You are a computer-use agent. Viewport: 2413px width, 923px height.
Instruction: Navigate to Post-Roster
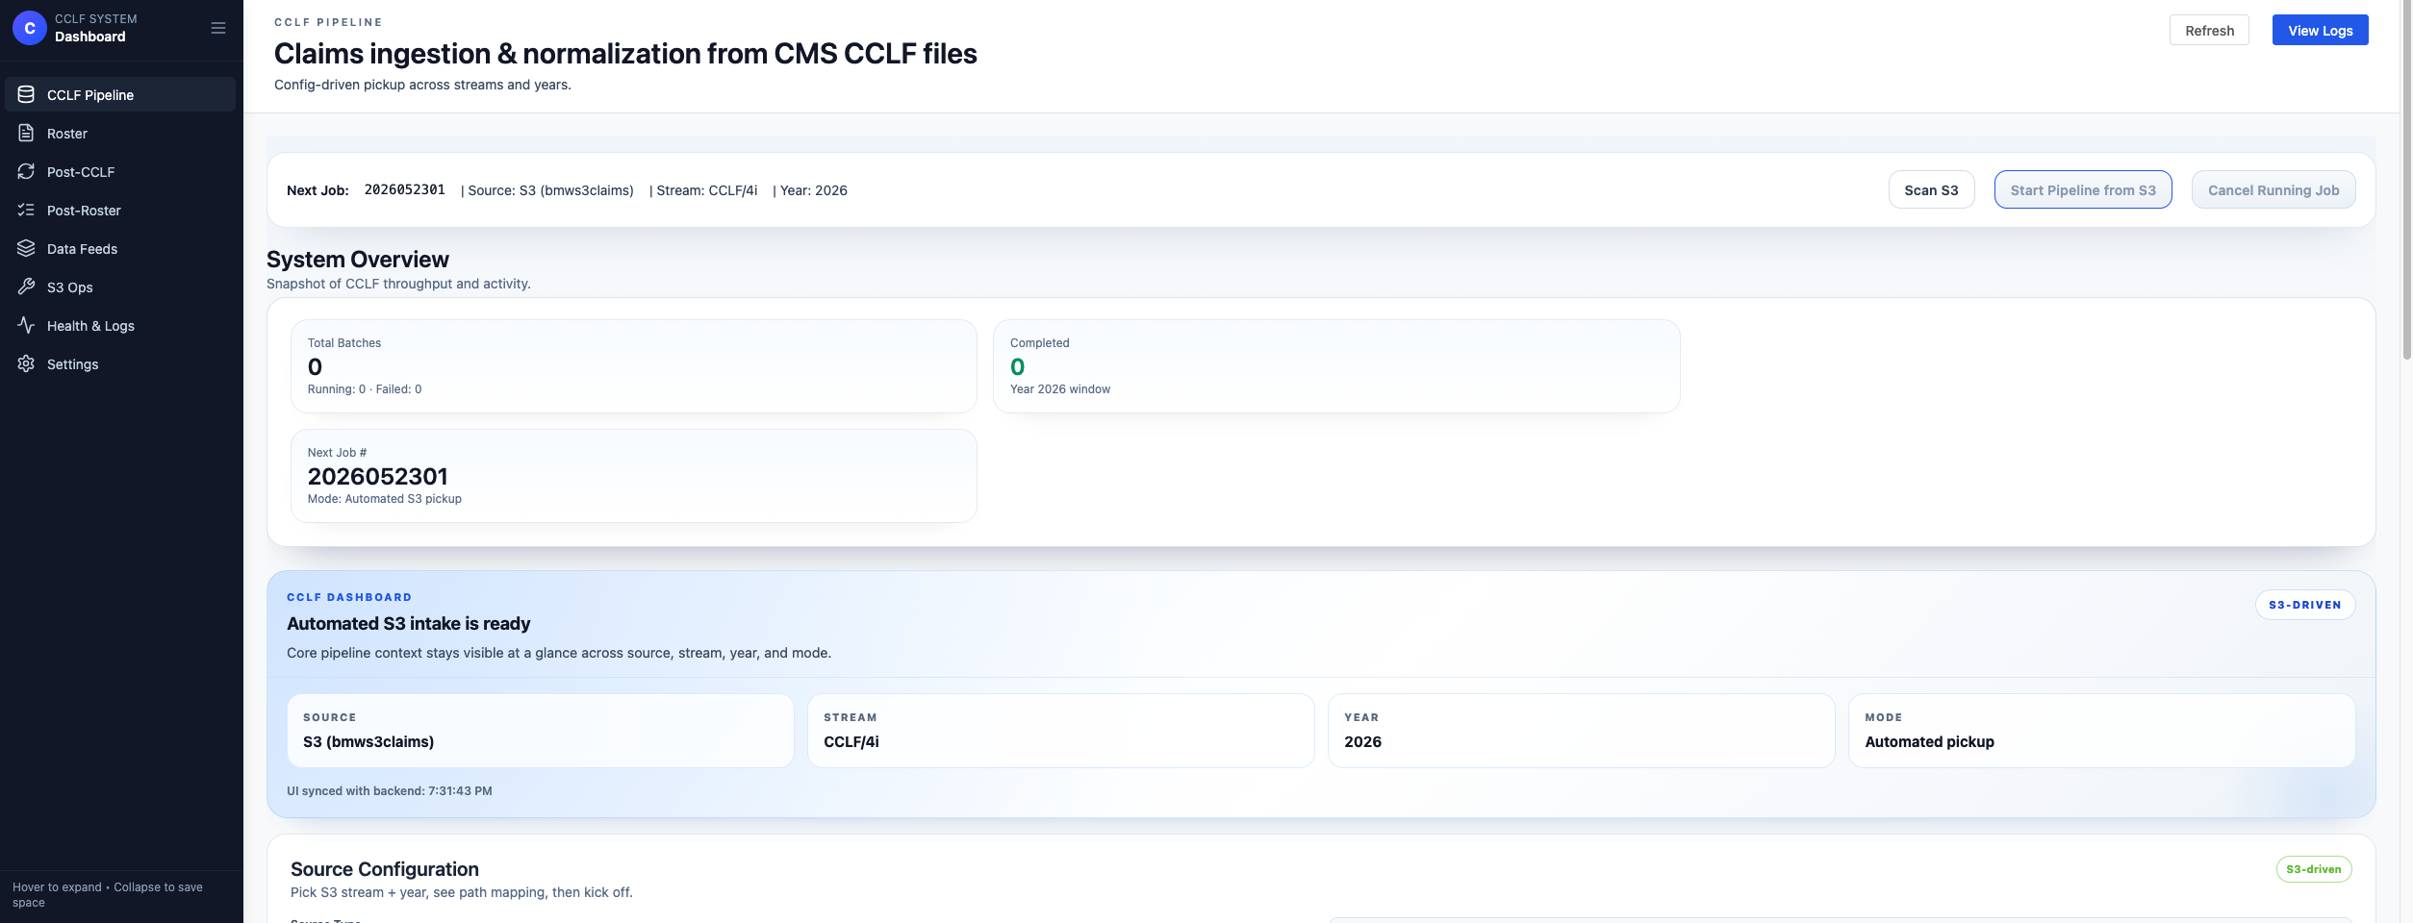(120, 210)
